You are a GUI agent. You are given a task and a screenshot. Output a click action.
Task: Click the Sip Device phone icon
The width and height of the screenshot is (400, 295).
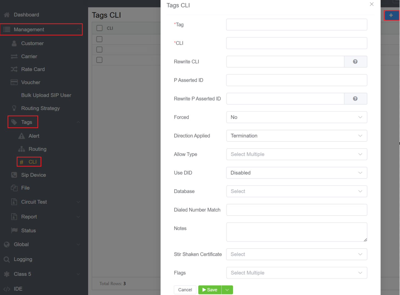click(x=14, y=175)
